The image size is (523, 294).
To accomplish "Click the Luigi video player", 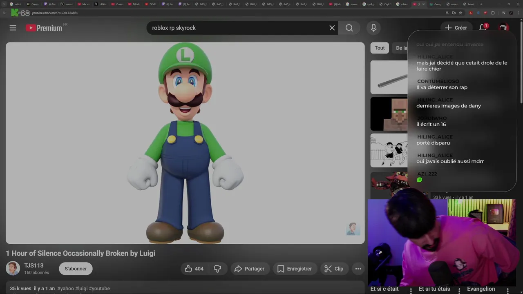I will point(185,143).
